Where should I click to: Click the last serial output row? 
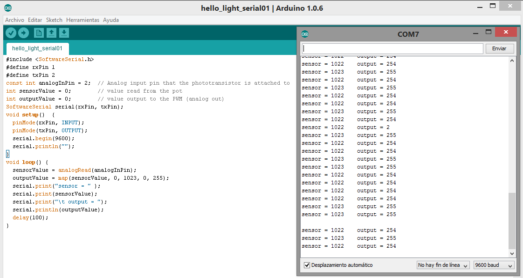pyautogui.click(x=349, y=246)
